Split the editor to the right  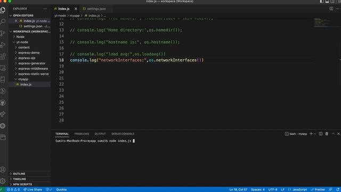pos(331,9)
